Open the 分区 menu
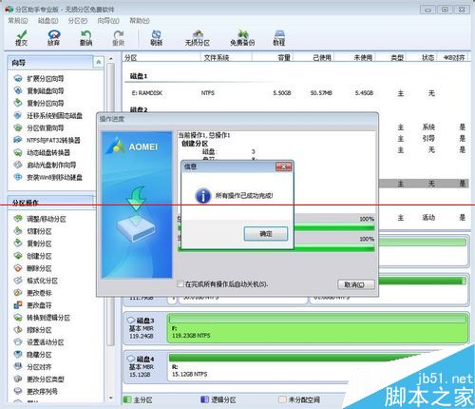The width and height of the screenshot is (475, 409). click(78, 21)
